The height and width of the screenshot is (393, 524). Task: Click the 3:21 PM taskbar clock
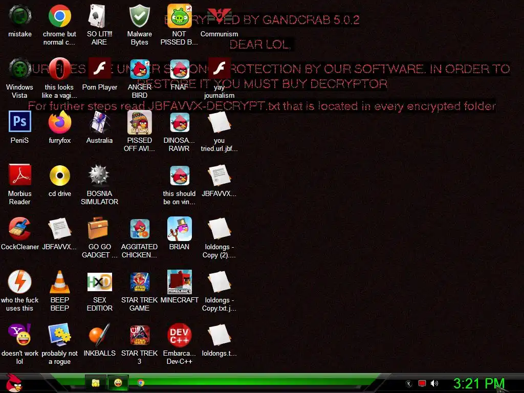tap(478, 383)
